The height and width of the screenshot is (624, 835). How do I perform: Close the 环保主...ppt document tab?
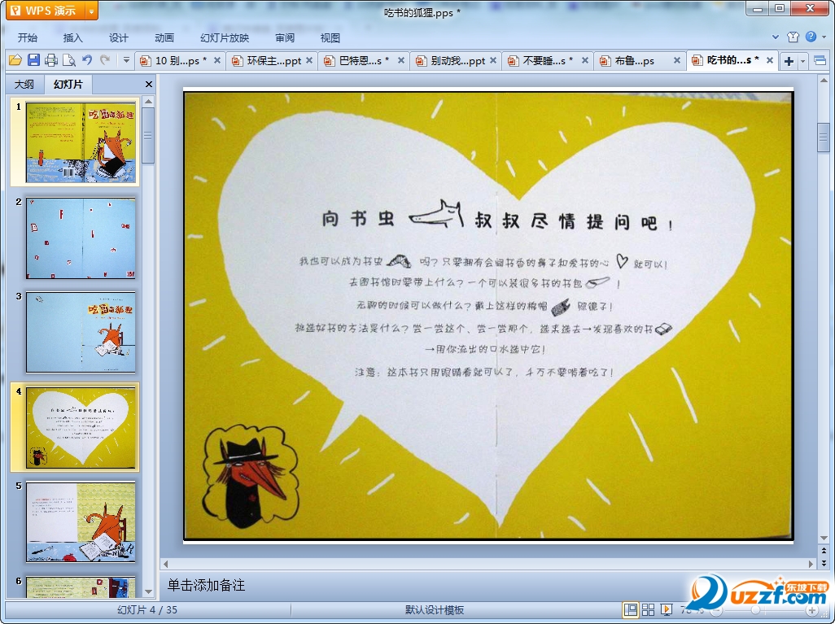pyautogui.click(x=309, y=61)
